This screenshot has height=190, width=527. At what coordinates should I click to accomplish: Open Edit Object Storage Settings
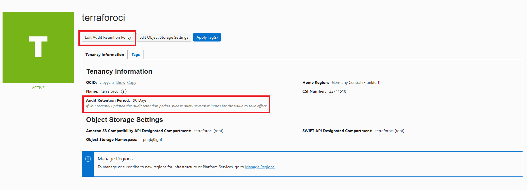[164, 38]
